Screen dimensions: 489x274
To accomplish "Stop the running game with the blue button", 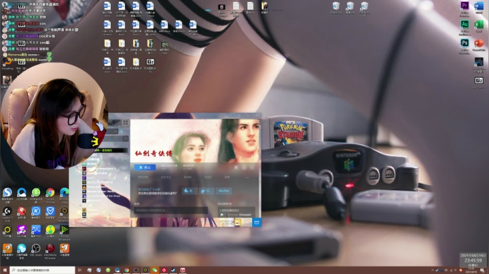I will coord(145,168).
